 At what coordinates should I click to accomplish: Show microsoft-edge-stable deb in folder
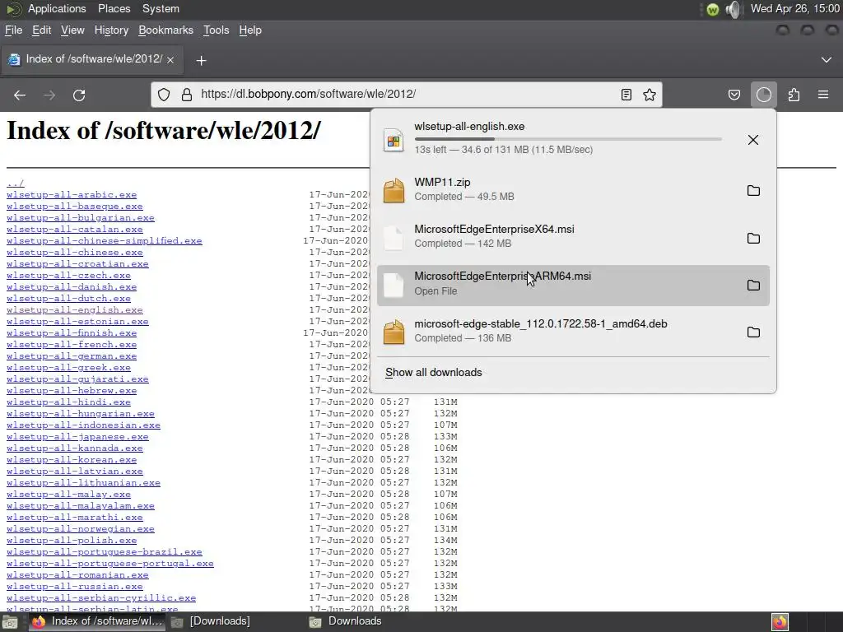pos(753,332)
